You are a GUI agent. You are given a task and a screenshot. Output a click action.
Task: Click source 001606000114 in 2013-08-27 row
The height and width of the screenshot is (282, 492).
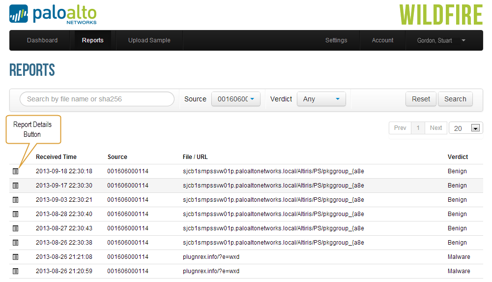pyautogui.click(x=128, y=228)
